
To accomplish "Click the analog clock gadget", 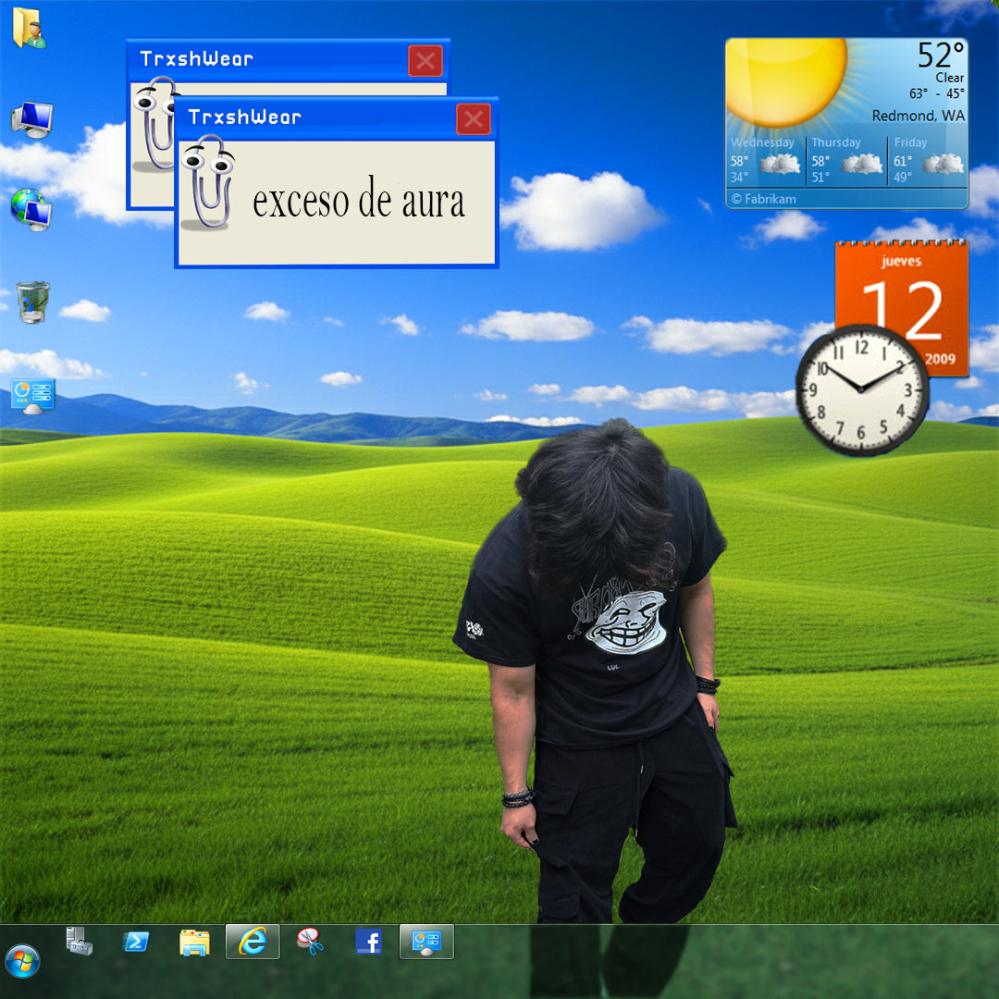I will (861, 389).
